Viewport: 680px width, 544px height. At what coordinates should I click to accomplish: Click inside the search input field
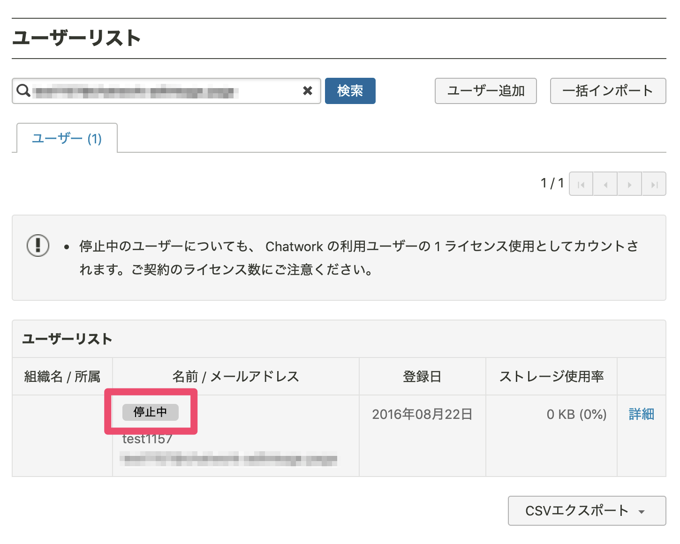(164, 91)
